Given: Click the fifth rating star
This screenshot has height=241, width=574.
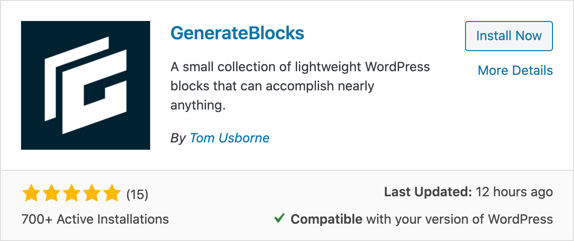Looking at the screenshot, I should tap(112, 194).
